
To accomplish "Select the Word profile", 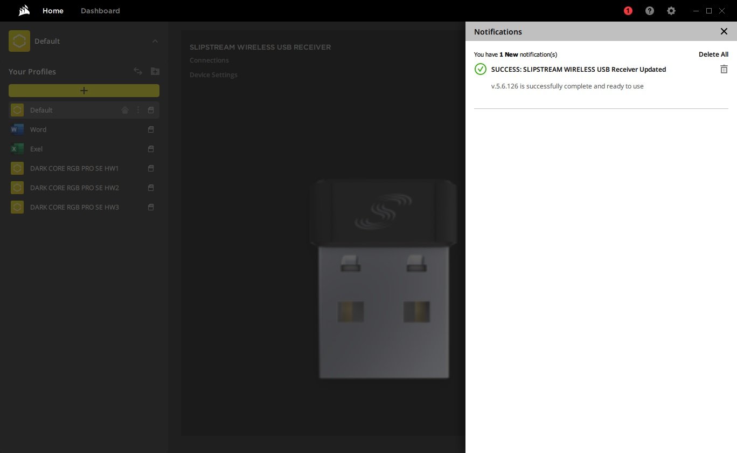I will 38,129.
